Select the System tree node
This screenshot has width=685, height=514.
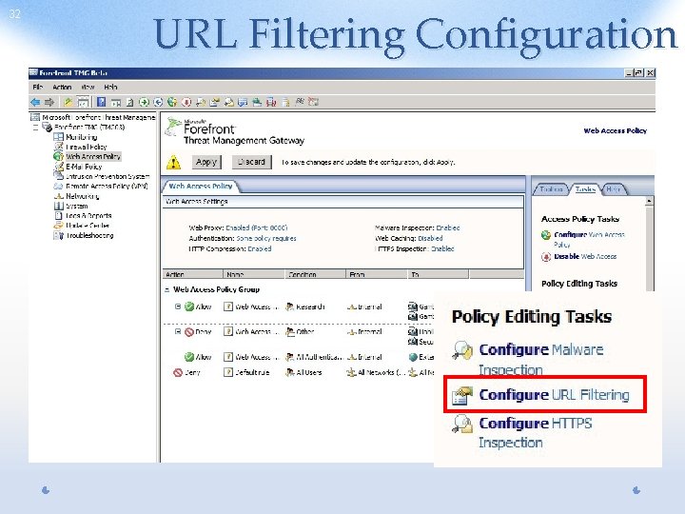pyautogui.click(x=76, y=206)
